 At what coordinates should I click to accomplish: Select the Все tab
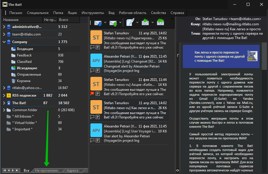tap(27, 171)
